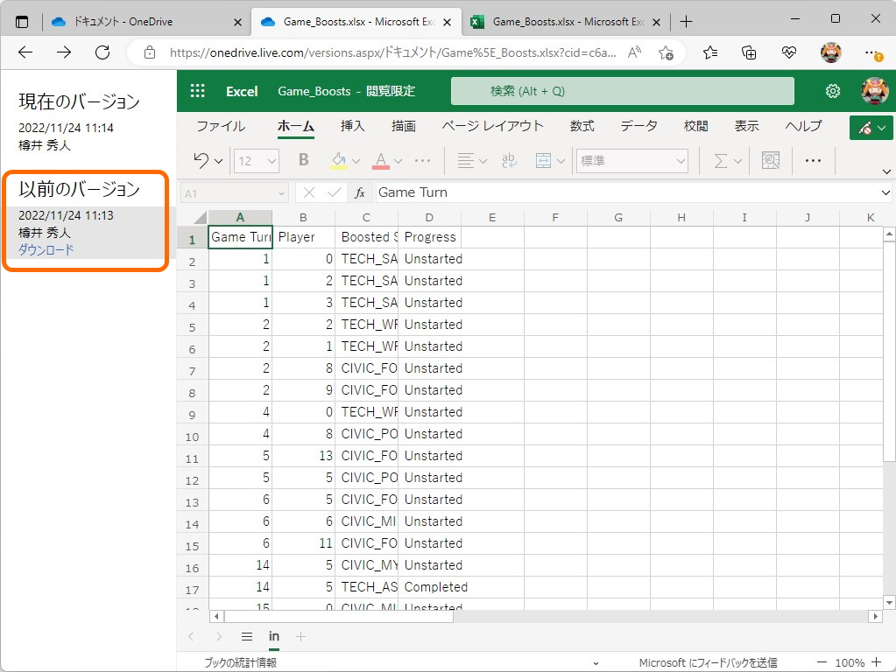The height and width of the screenshot is (672, 896).
Task: Refresh the browser page
Action: click(102, 52)
